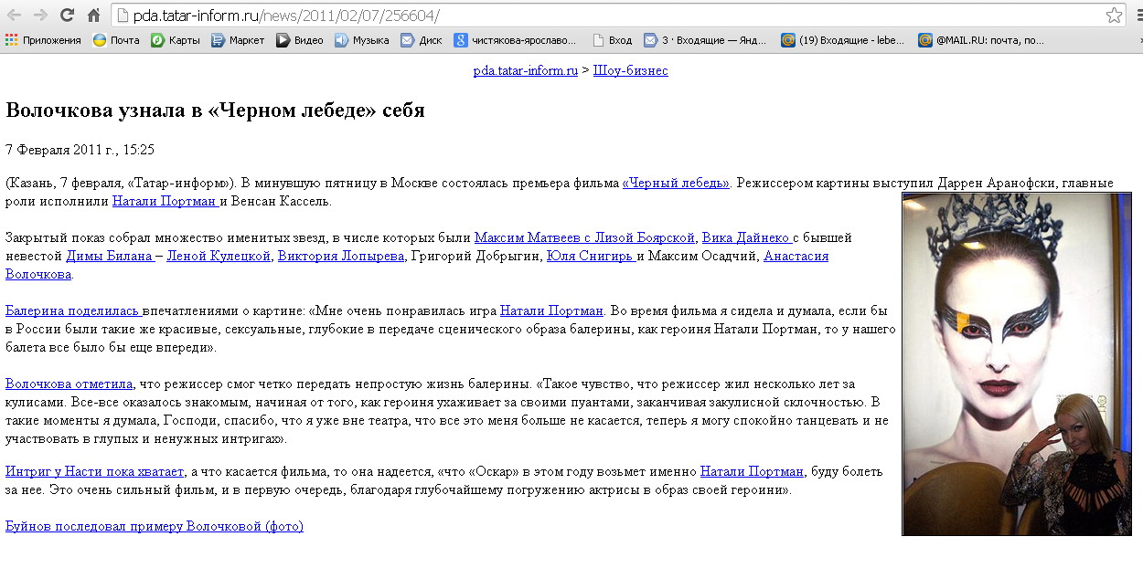Open the чистякова-ярославо Google bookmark
The width and height of the screenshot is (1143, 568).
[x=517, y=40]
